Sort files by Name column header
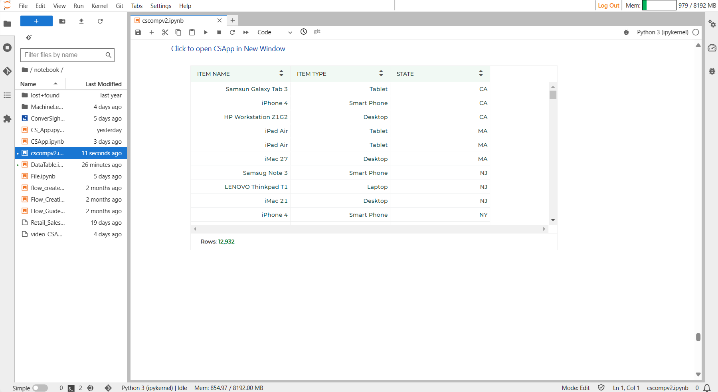This screenshot has width=718, height=392. tap(40, 84)
